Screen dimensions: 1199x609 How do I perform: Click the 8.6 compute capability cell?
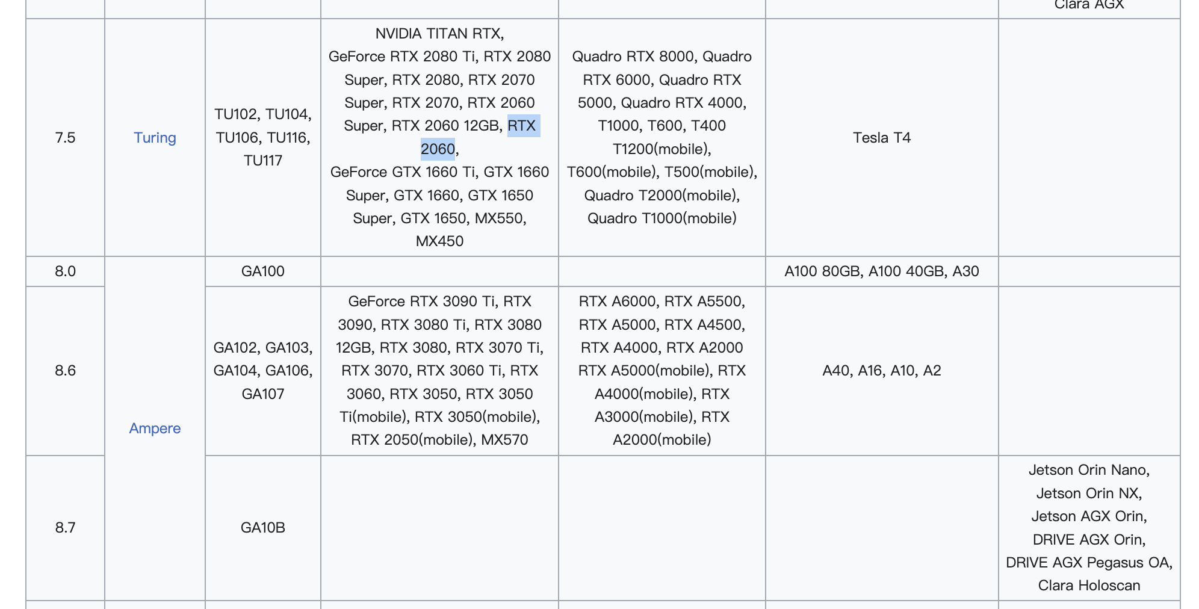[65, 371]
